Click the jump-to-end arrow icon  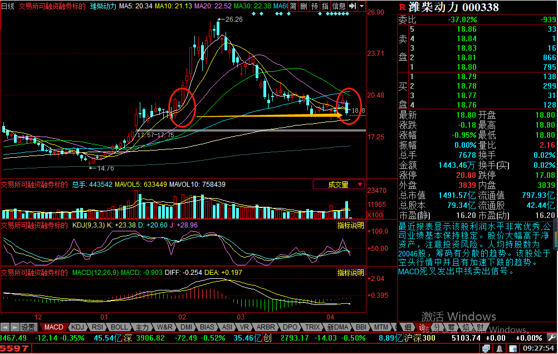coord(352,6)
